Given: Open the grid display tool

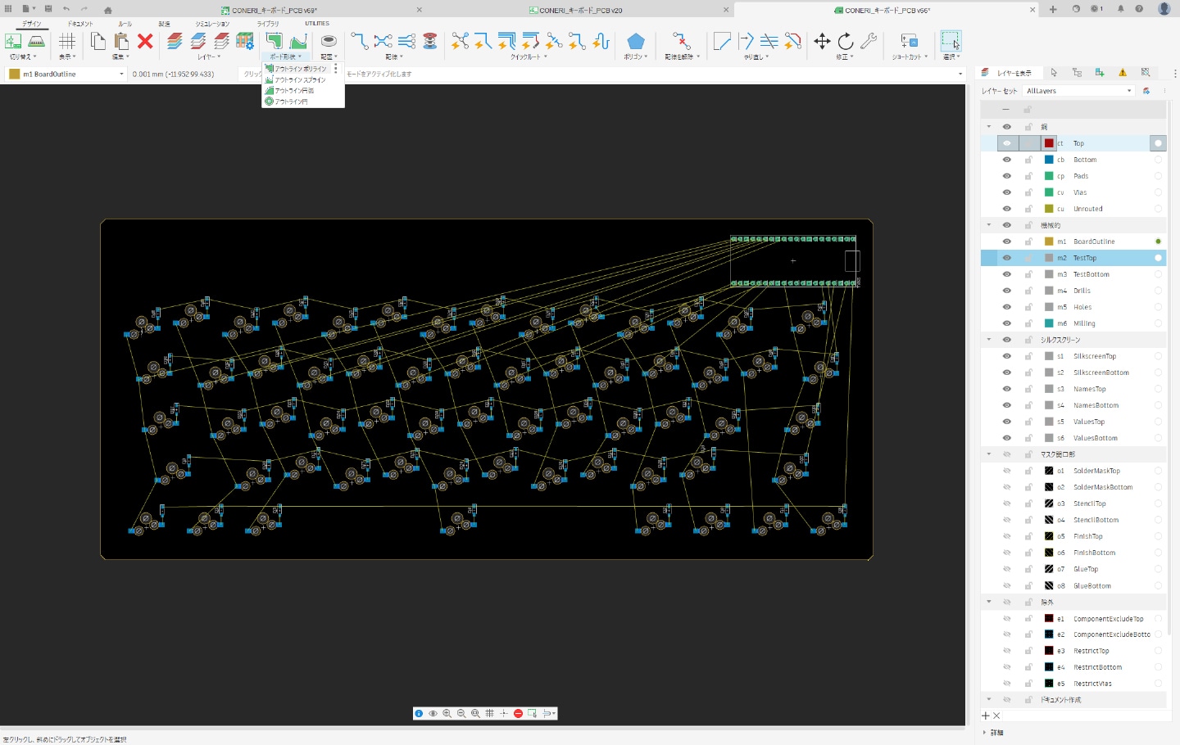Looking at the screenshot, I should coord(67,41).
